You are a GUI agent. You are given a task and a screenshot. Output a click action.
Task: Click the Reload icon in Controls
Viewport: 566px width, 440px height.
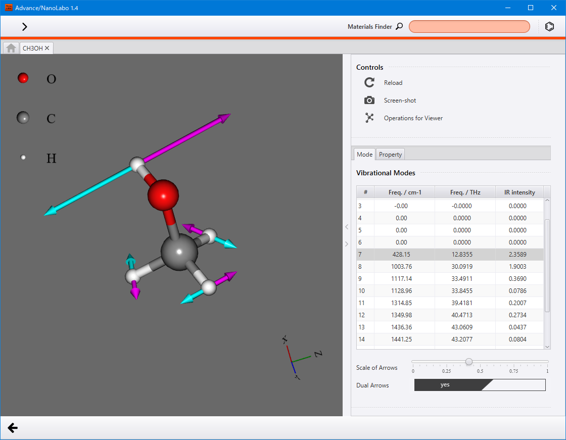[x=369, y=83]
